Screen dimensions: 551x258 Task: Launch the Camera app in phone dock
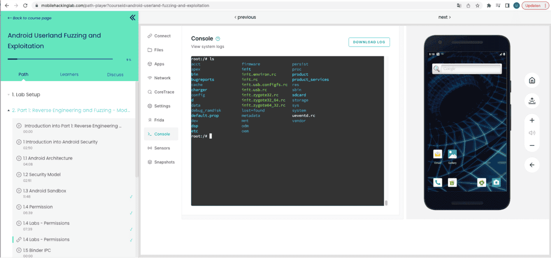(x=496, y=183)
